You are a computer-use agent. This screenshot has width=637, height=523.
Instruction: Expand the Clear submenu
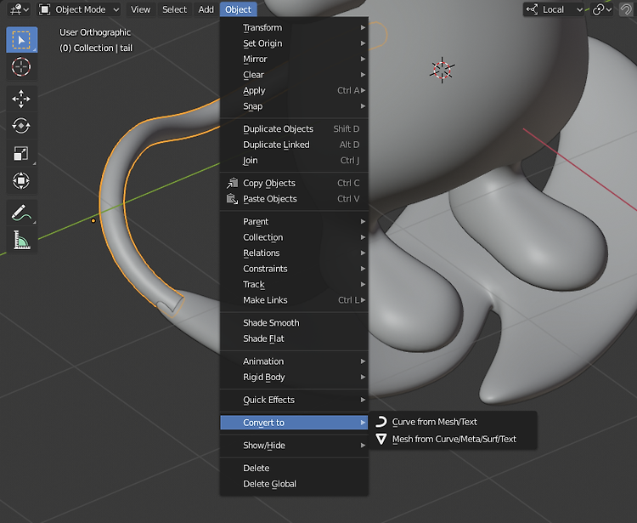point(294,75)
